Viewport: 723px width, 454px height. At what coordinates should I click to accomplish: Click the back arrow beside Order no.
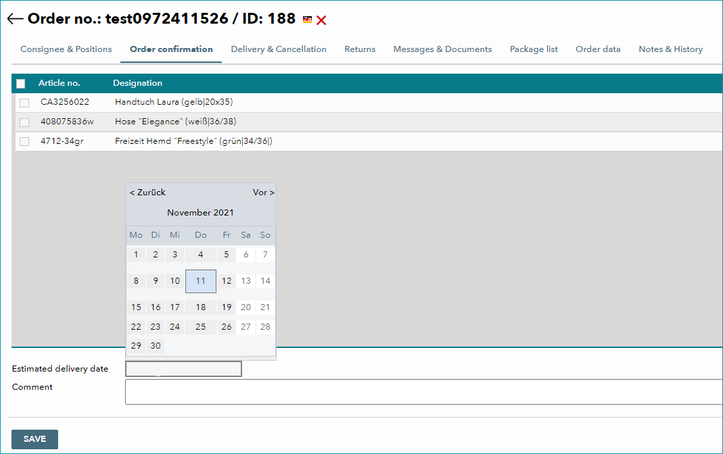[x=15, y=19]
